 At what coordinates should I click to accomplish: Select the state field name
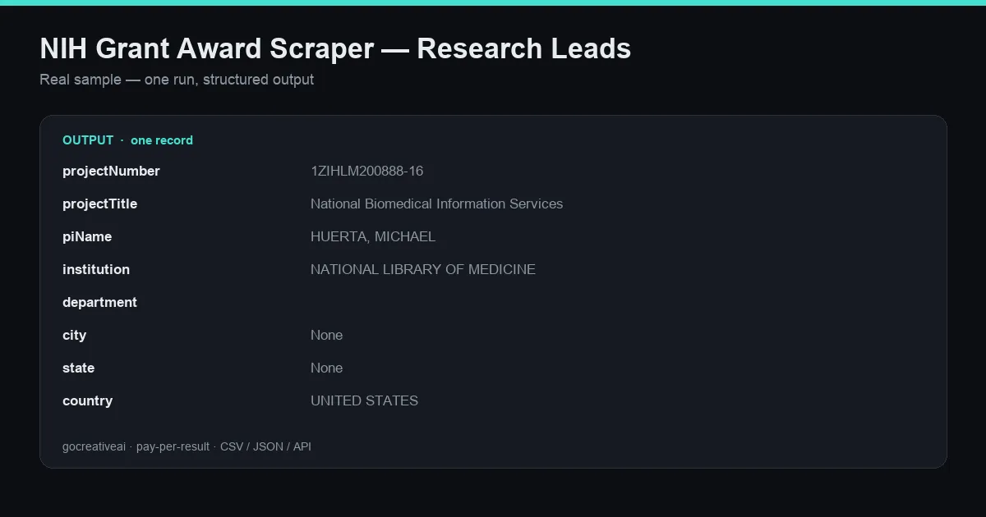click(x=78, y=368)
